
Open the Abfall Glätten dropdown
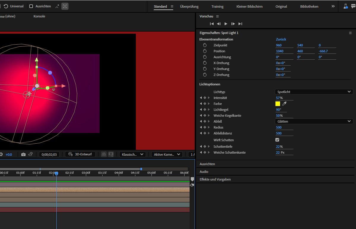(314, 121)
